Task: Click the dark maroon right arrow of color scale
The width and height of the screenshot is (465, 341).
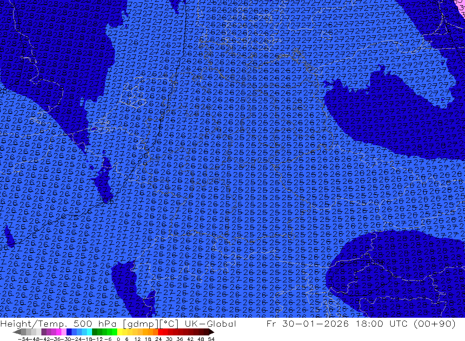Action: (212, 332)
